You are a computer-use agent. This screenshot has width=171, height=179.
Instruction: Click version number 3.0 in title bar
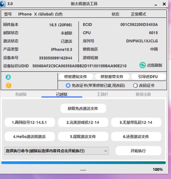10,4
